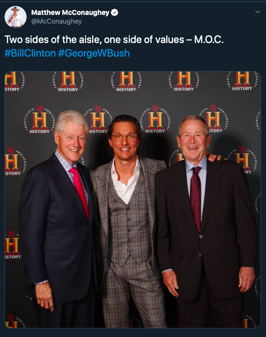Viewport: 266px width, 337px height.
Task: Click the verified badge checkmark icon
Action: point(114,13)
